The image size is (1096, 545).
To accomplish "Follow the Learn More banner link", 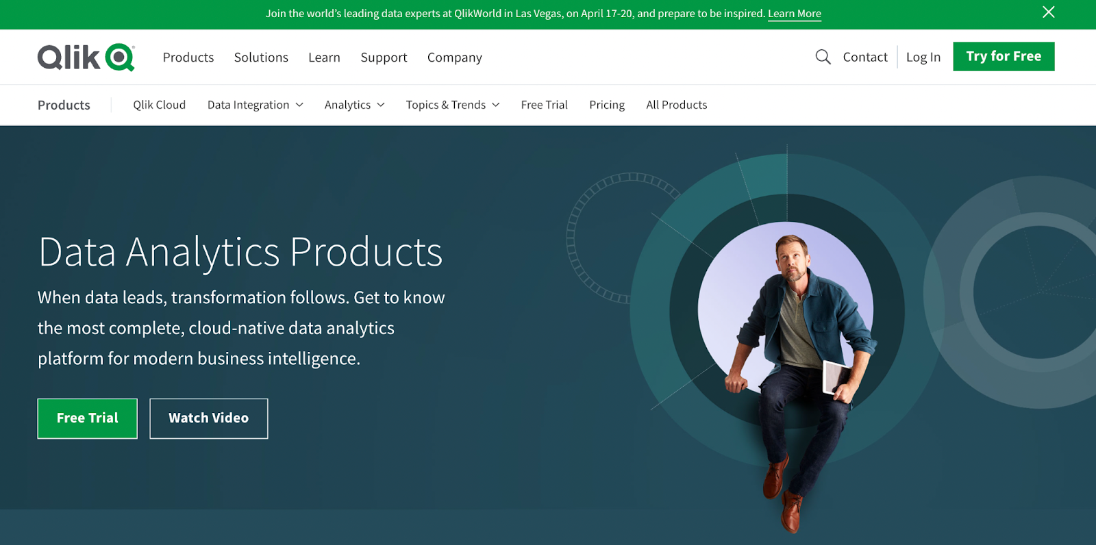I will [795, 14].
